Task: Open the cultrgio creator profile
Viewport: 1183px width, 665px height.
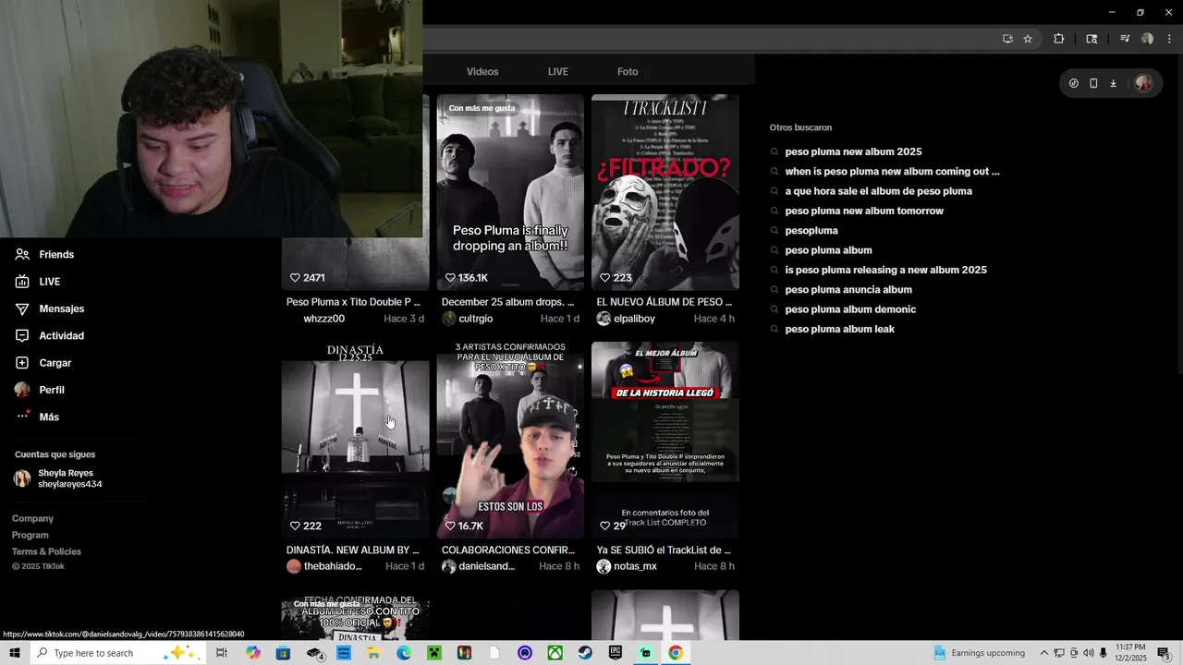Action: point(468,319)
